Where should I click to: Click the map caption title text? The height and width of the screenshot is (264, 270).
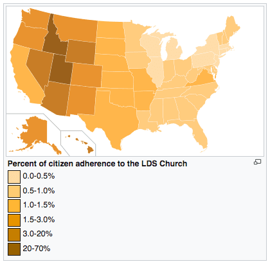pos(98,164)
